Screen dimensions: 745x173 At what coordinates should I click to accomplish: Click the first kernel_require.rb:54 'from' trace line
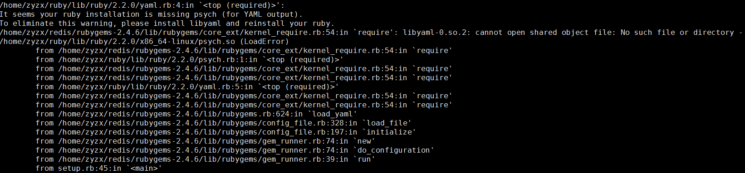coord(244,51)
